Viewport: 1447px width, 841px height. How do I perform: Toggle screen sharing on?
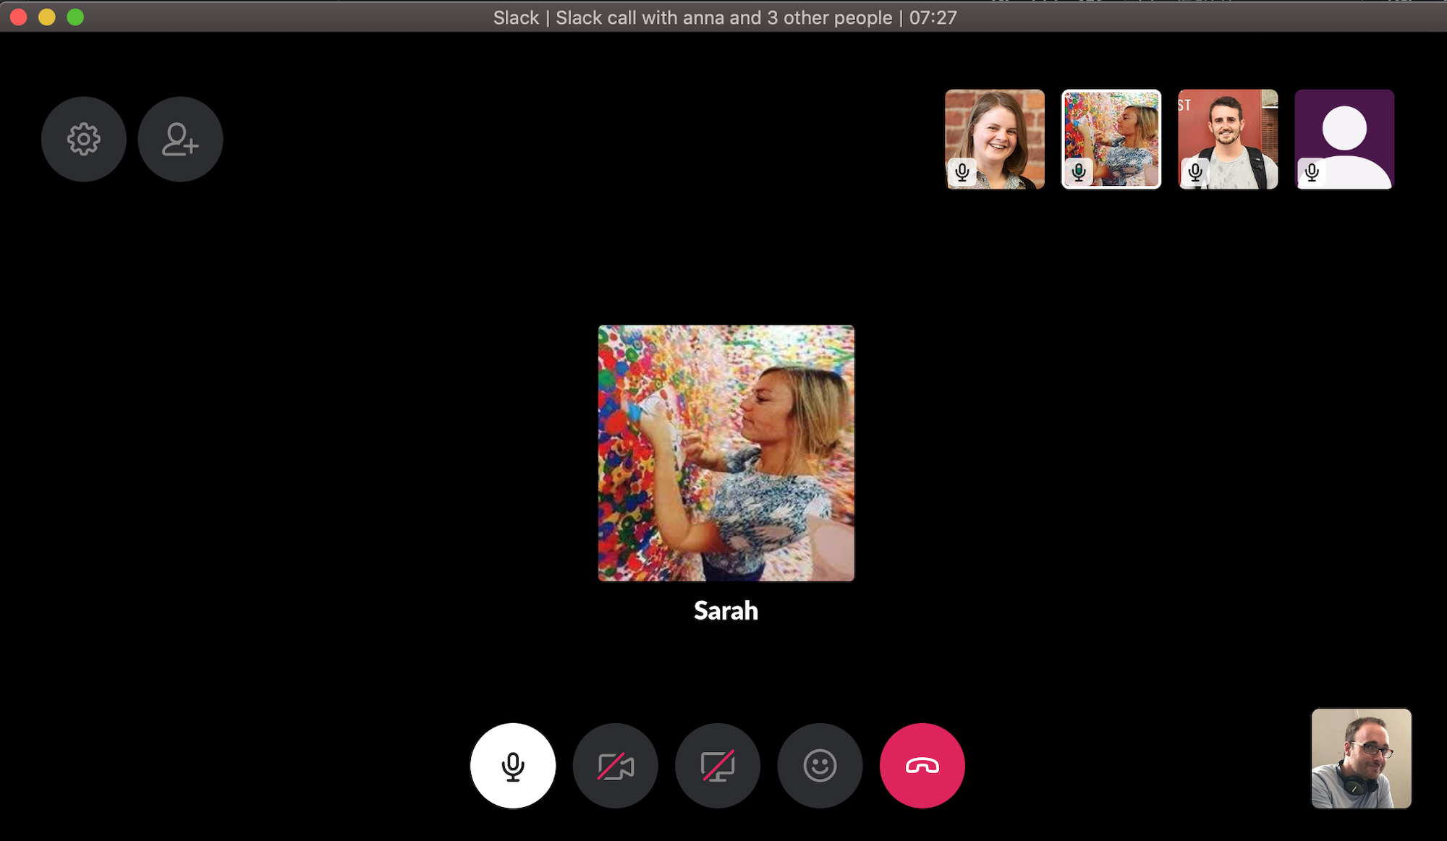(717, 766)
